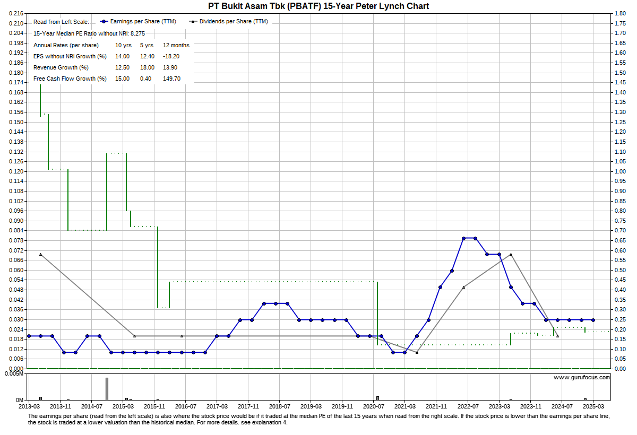Click the revenue growth value '18.00'

point(147,67)
